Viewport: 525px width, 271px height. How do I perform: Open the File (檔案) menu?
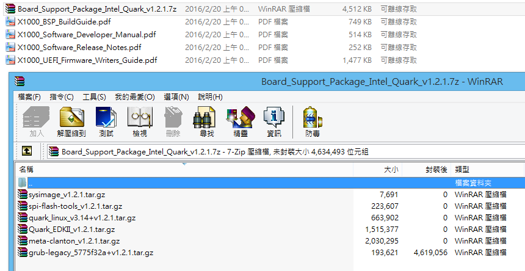(x=29, y=97)
